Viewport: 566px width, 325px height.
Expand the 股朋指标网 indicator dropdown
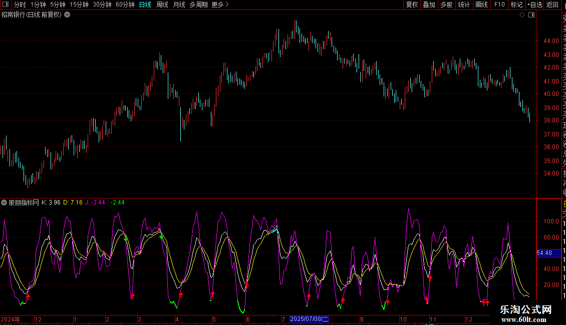tap(4, 202)
